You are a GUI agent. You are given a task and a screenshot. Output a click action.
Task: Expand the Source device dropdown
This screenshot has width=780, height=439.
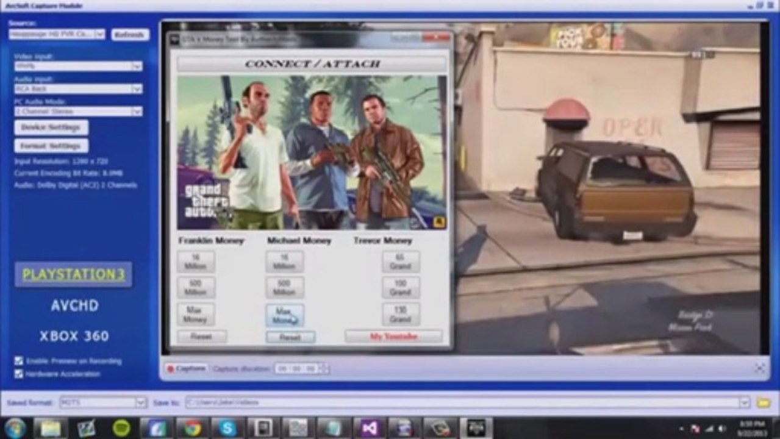(x=100, y=34)
